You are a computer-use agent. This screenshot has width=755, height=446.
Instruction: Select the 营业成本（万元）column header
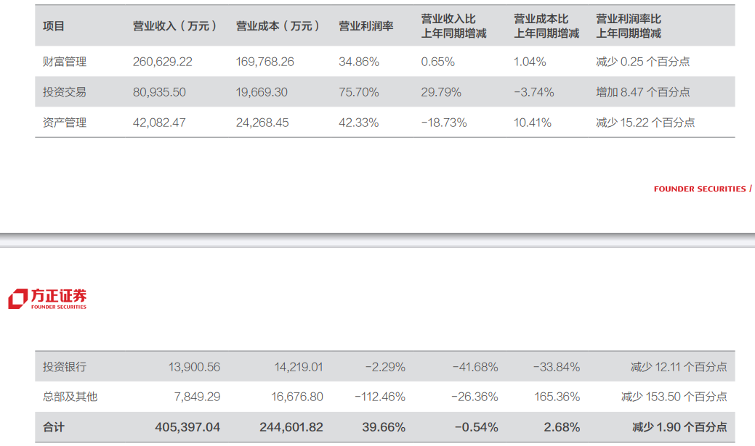point(278,26)
